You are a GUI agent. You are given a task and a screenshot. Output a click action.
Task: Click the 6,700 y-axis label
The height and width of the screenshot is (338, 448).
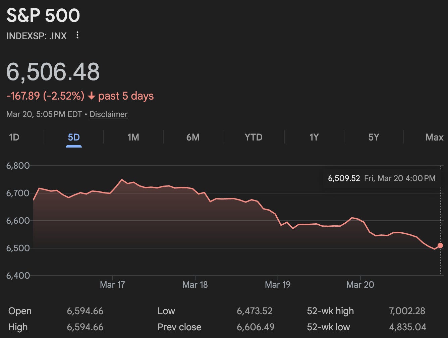[18, 193]
